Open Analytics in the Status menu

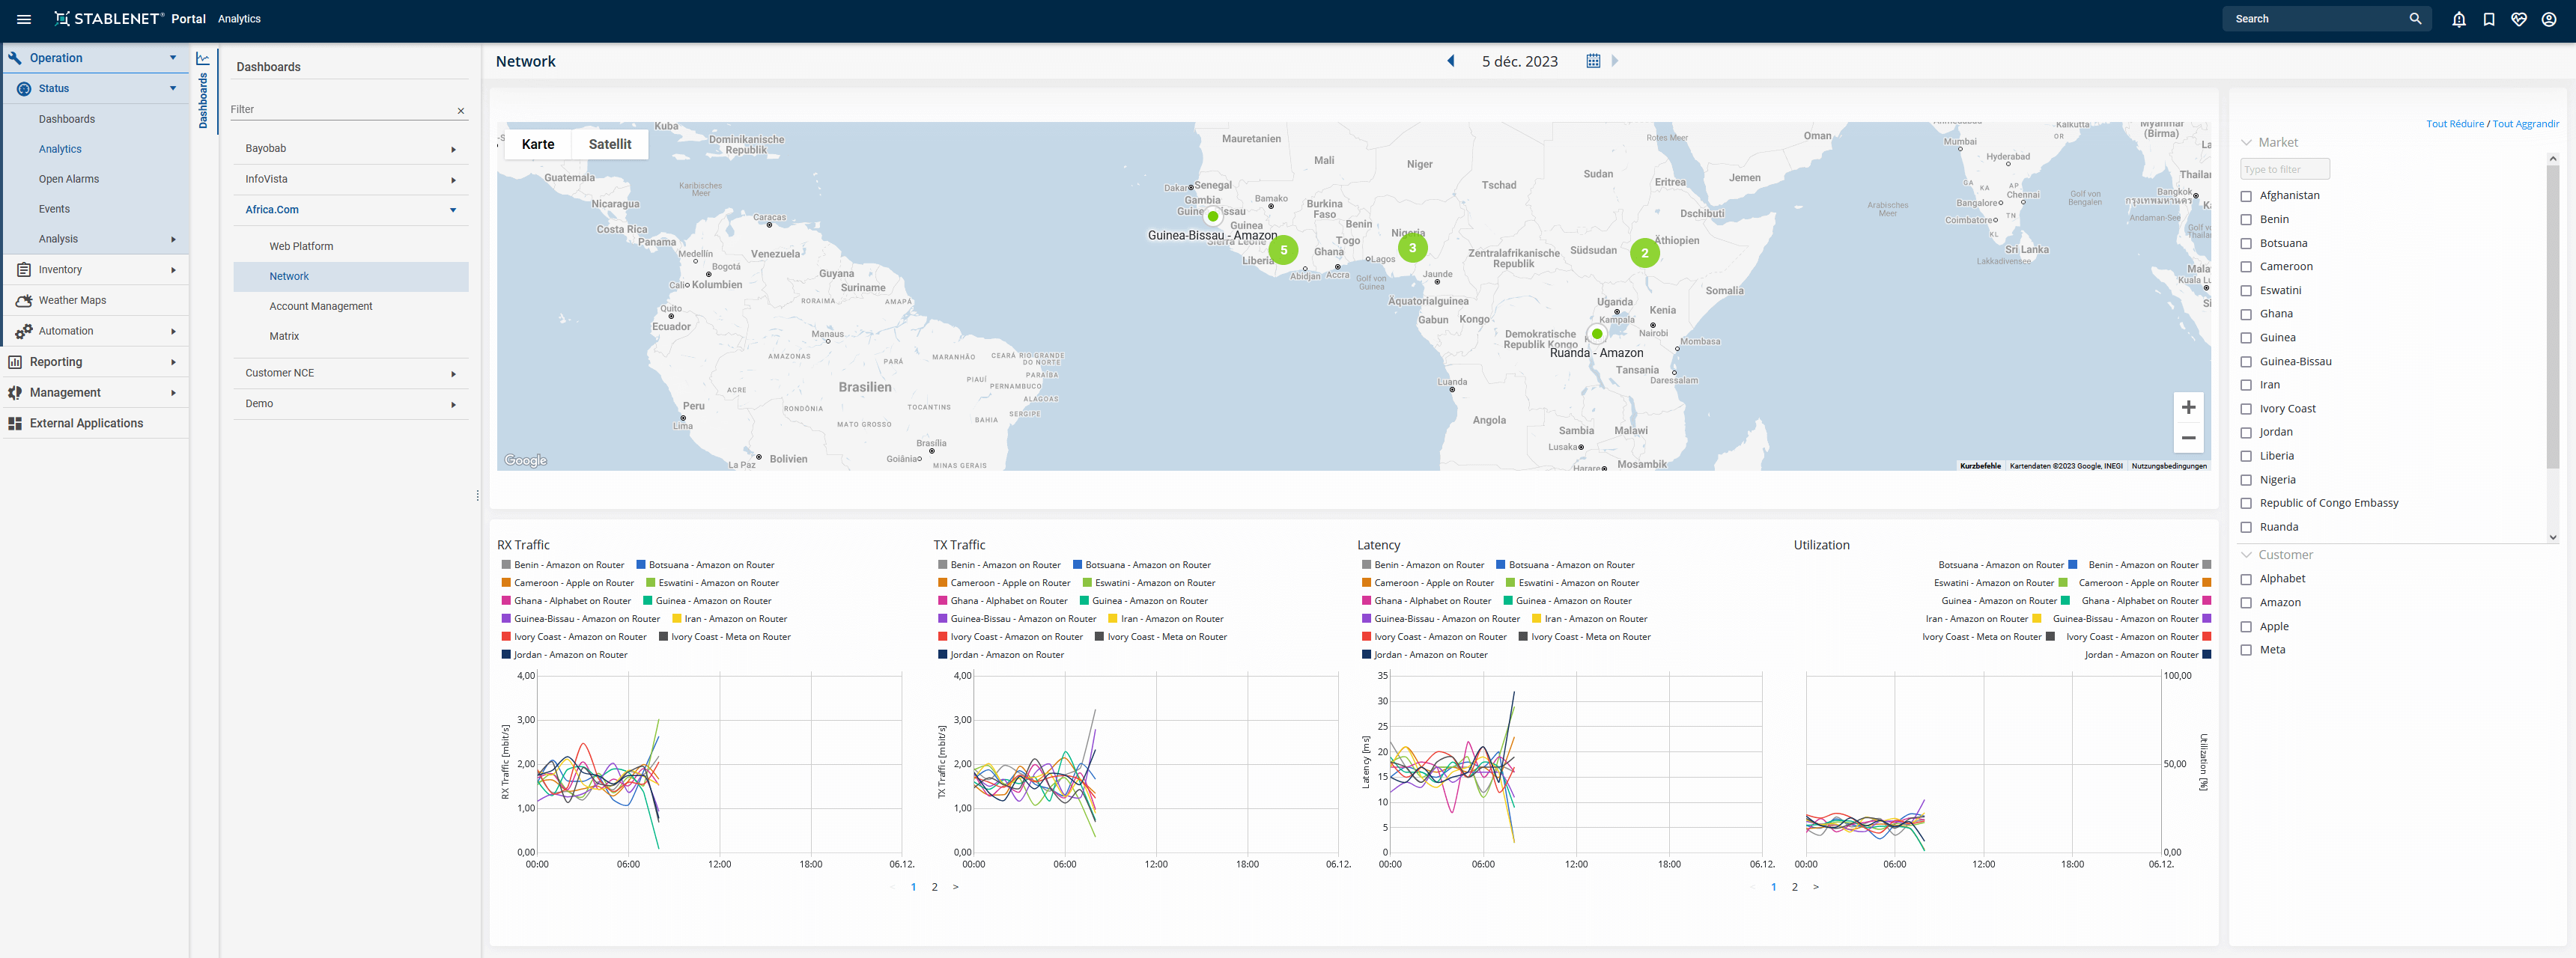(x=60, y=149)
